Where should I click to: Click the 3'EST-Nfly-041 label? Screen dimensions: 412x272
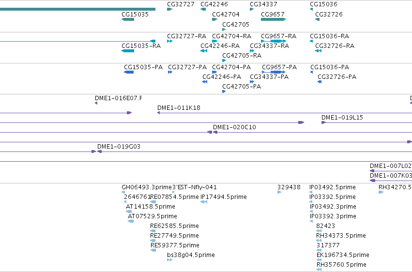tap(195, 187)
